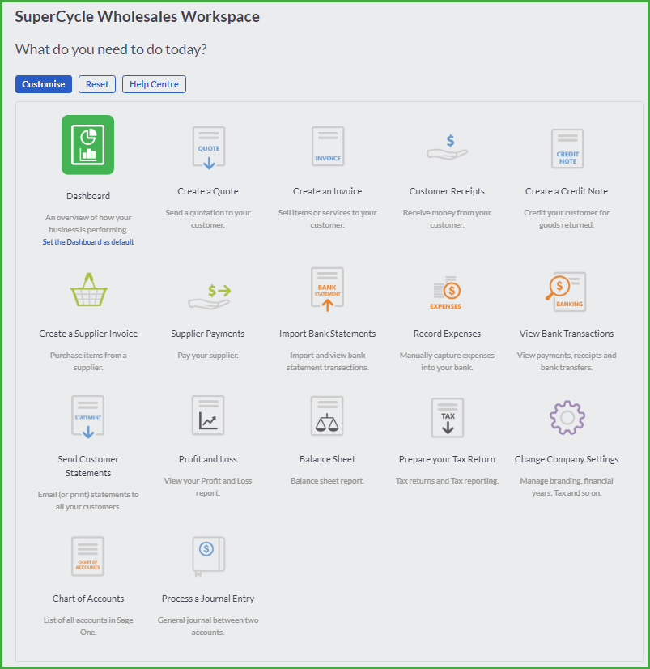Image resolution: width=650 pixels, height=669 pixels.
Task: Select the 'Create a Supplier Invoice' title
Action: pos(88,334)
